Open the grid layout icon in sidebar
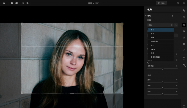 coord(184,44)
